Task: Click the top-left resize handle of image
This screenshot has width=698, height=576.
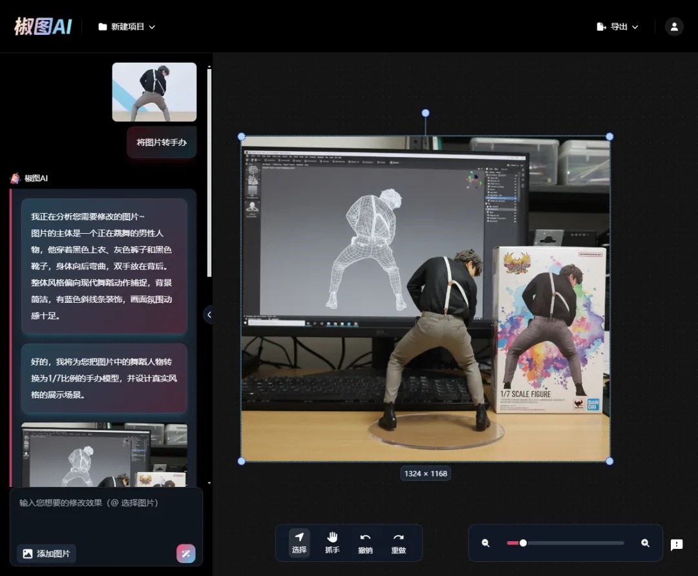Action: point(242,136)
